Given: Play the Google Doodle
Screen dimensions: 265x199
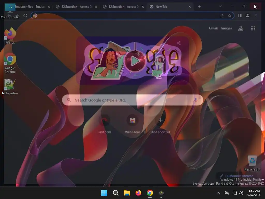Looking at the screenshot, I should pyautogui.click(x=135, y=61).
